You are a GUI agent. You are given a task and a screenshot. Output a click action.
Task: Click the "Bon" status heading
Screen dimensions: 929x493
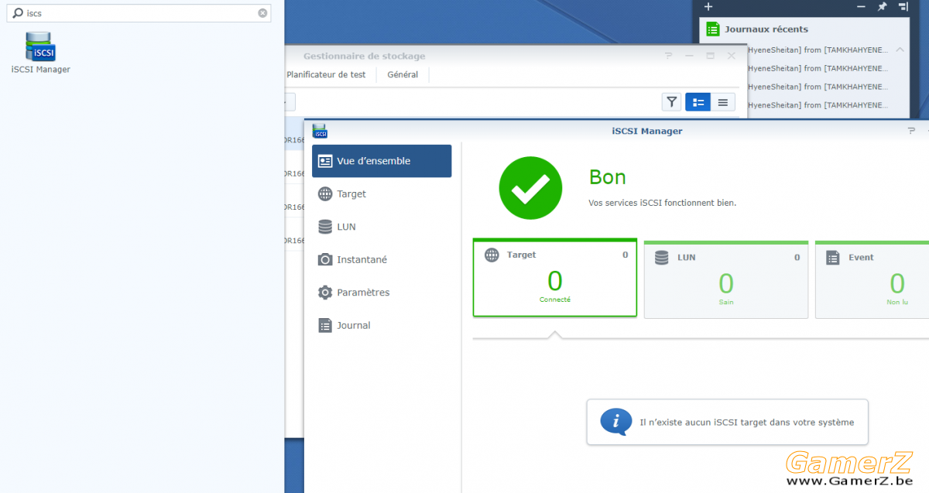coord(608,177)
